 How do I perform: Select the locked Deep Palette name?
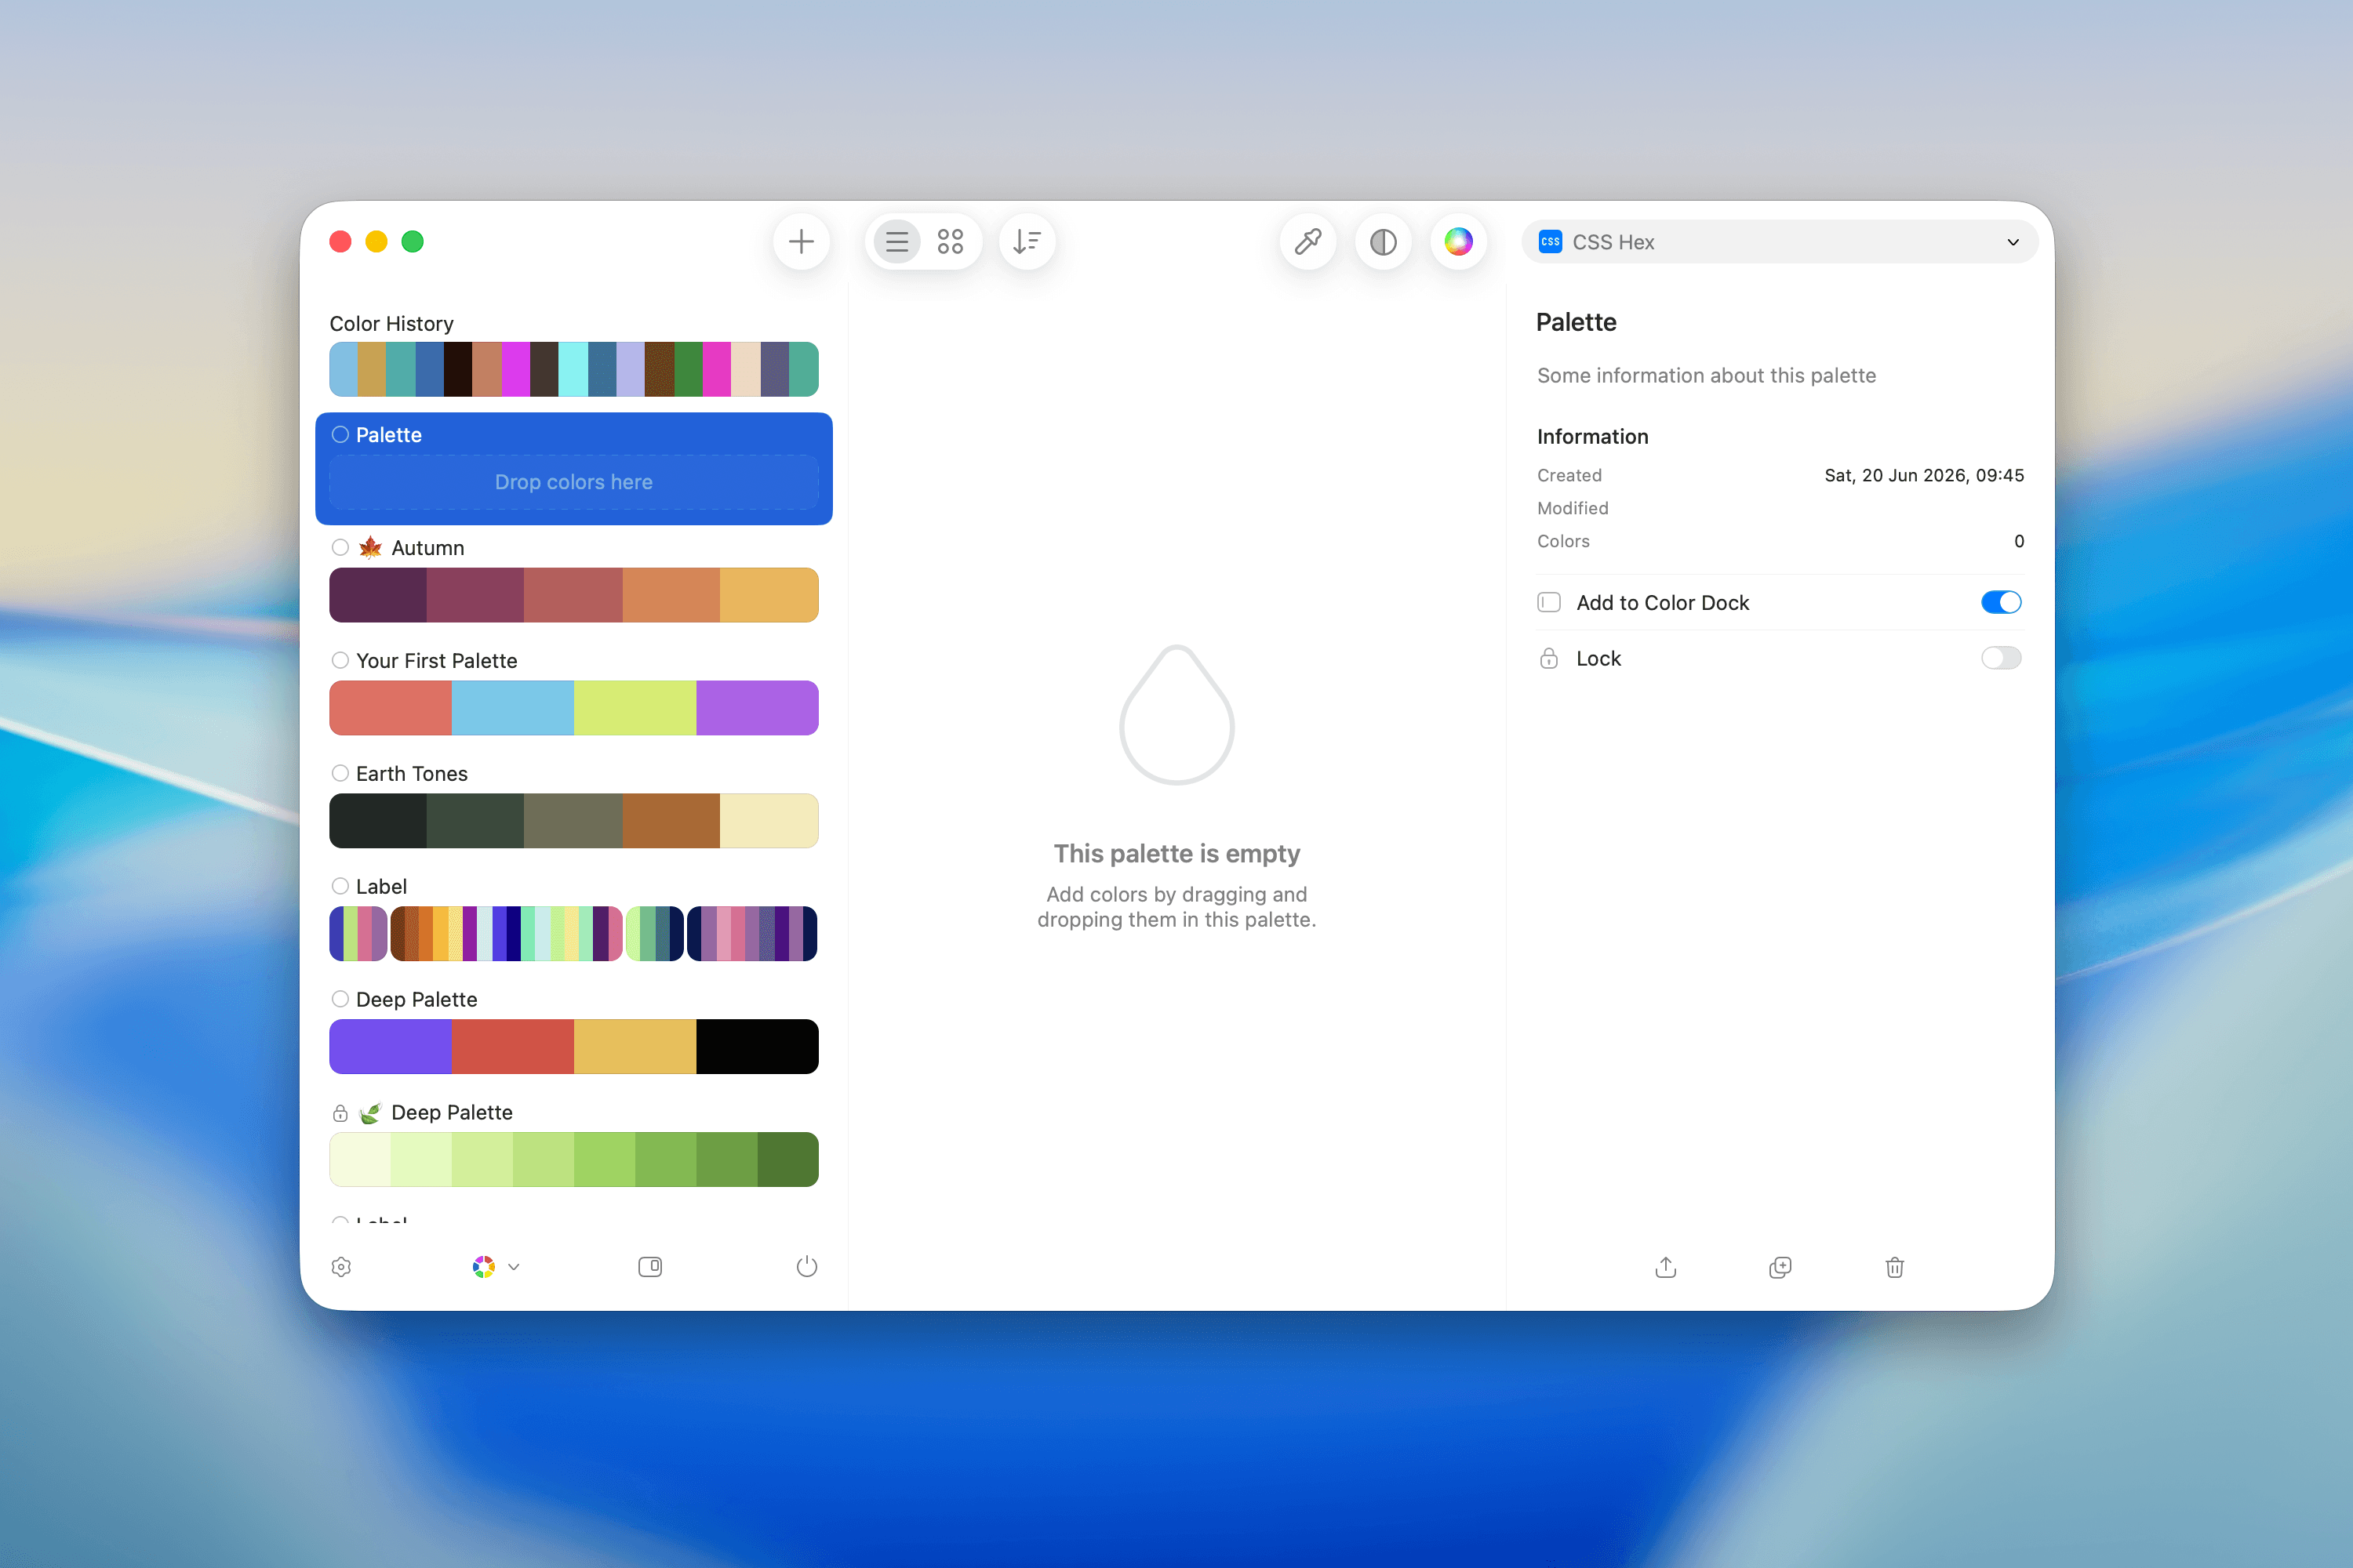453,1113
